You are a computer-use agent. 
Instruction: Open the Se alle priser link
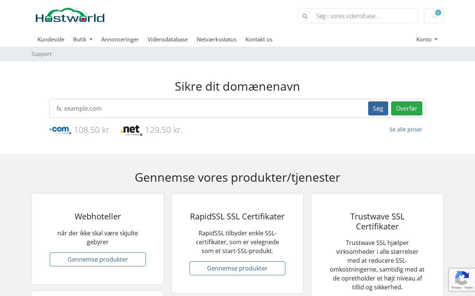(406, 129)
